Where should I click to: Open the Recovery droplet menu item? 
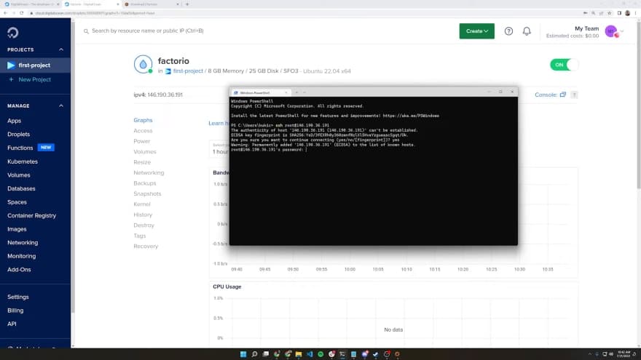tap(146, 247)
